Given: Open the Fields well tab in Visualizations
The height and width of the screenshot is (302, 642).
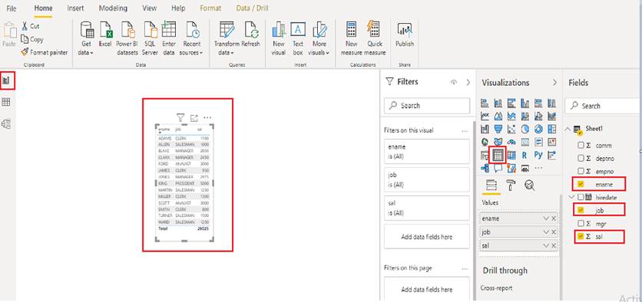Looking at the screenshot, I should tap(491, 185).
